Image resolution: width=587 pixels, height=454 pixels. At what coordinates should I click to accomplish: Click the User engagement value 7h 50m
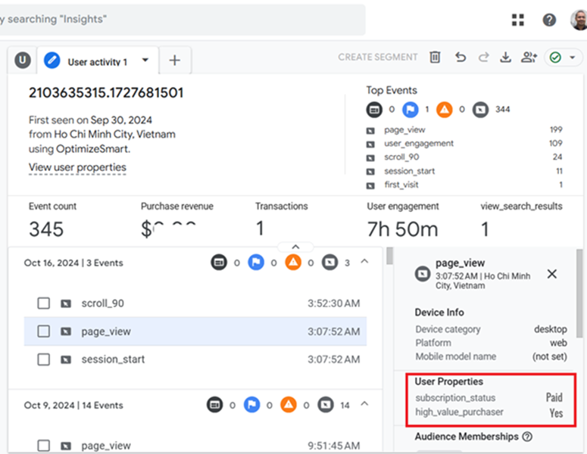402,229
